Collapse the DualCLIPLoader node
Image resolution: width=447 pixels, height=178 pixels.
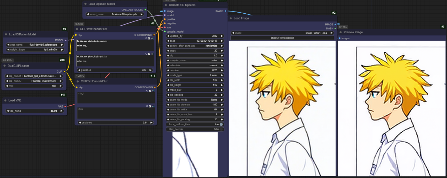click(x=5, y=66)
